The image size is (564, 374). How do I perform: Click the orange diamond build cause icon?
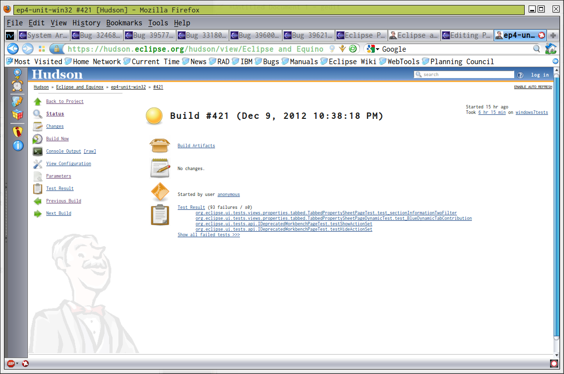[x=160, y=192]
